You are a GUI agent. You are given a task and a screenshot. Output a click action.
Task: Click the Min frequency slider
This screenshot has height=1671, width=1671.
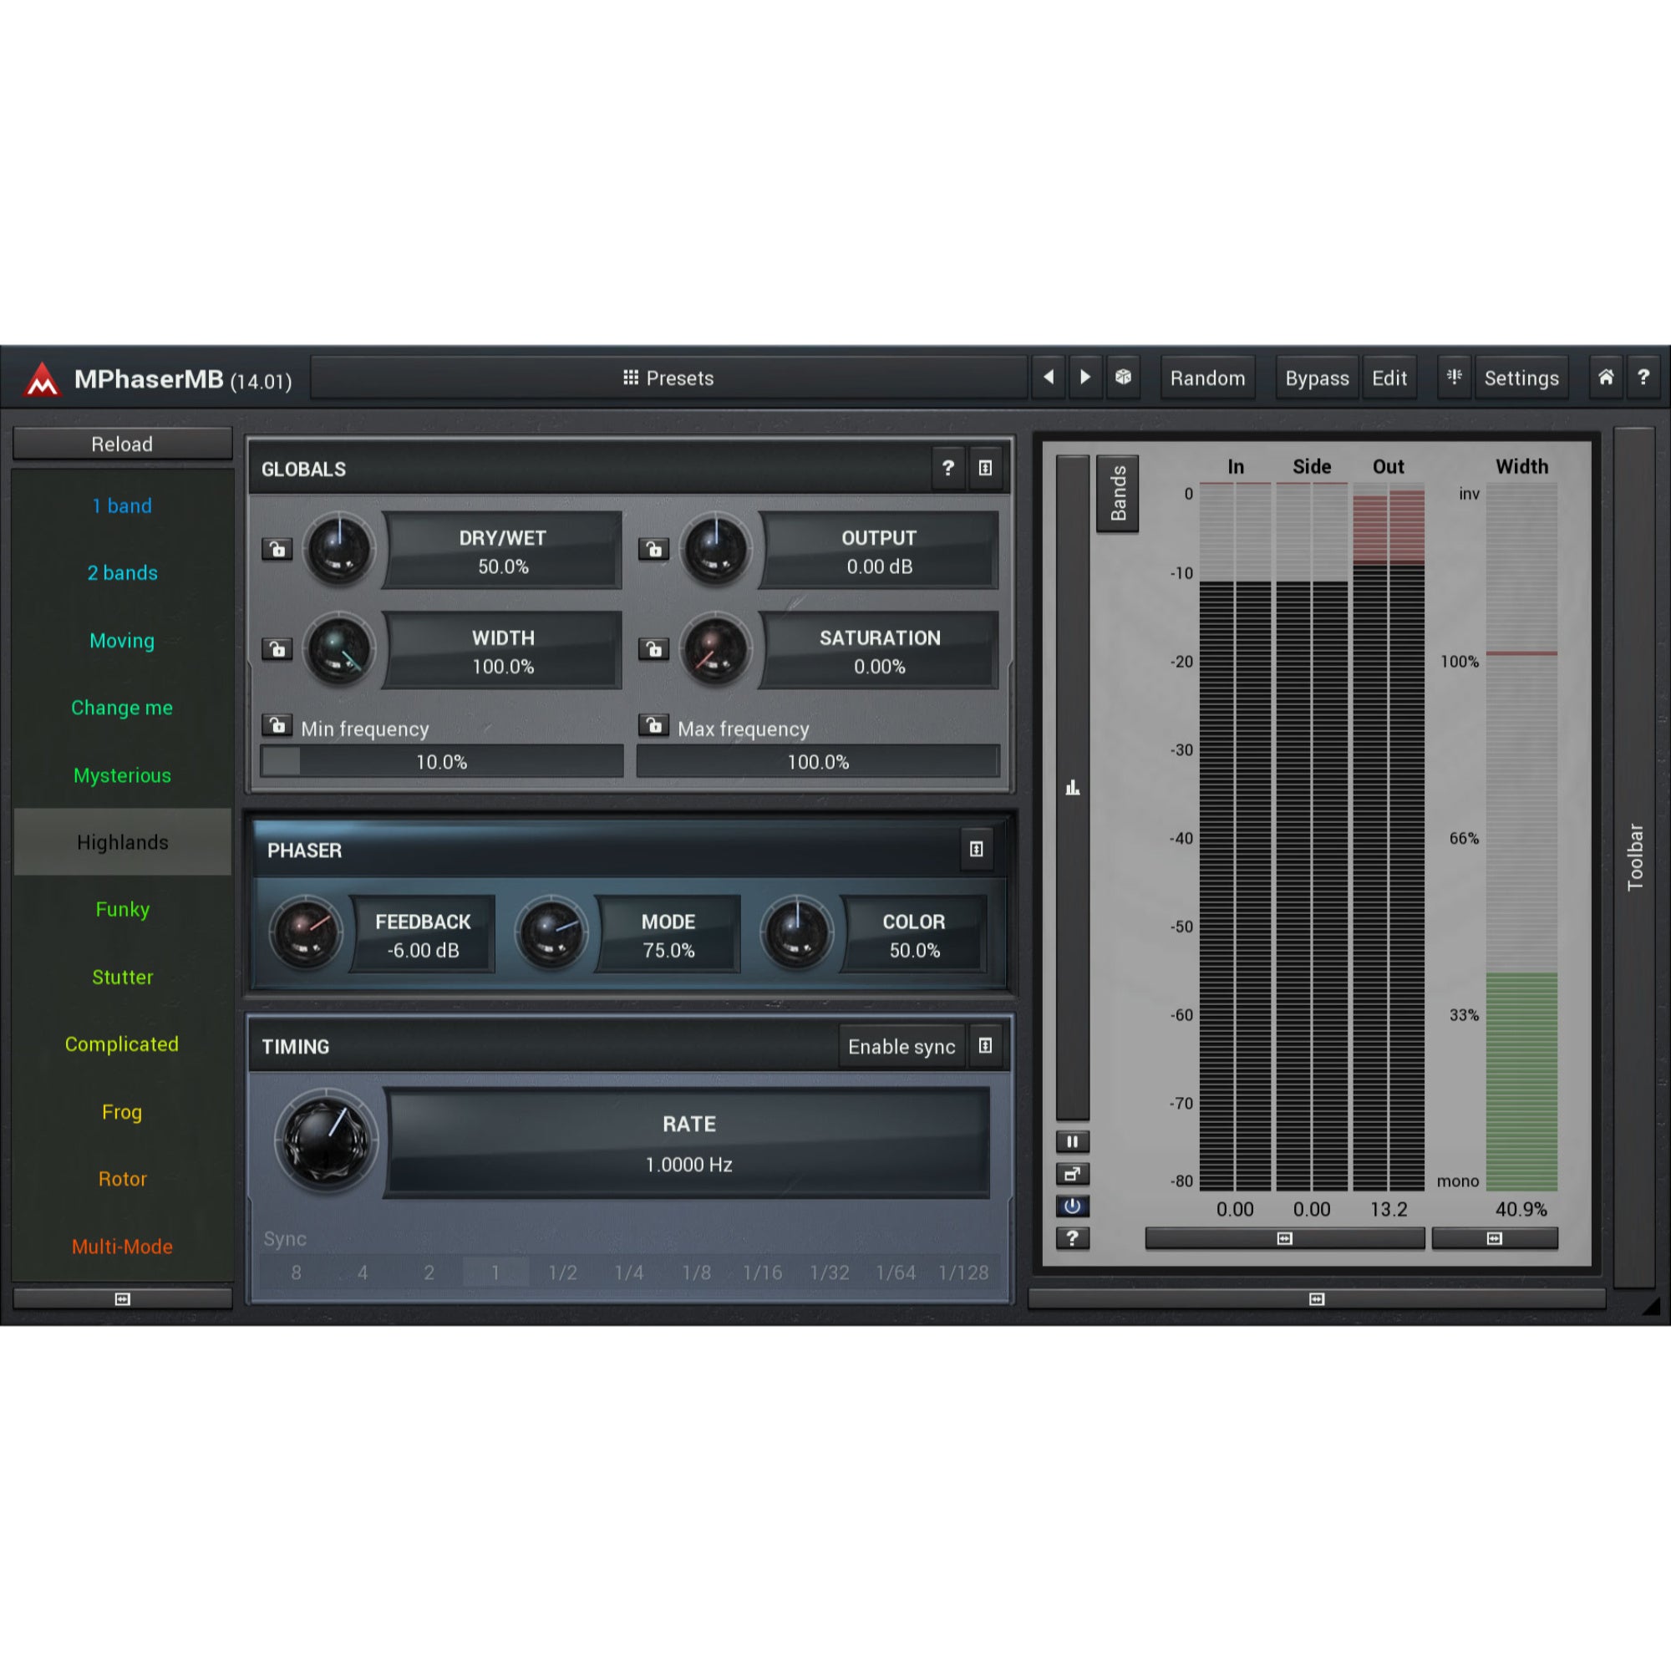click(x=441, y=761)
